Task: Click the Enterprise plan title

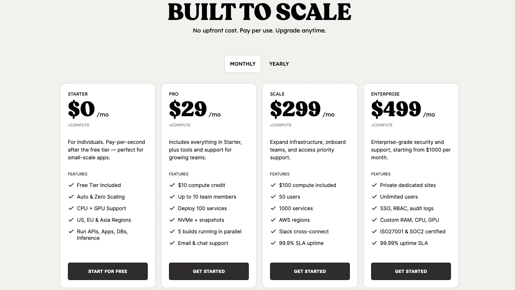Action: click(x=385, y=94)
